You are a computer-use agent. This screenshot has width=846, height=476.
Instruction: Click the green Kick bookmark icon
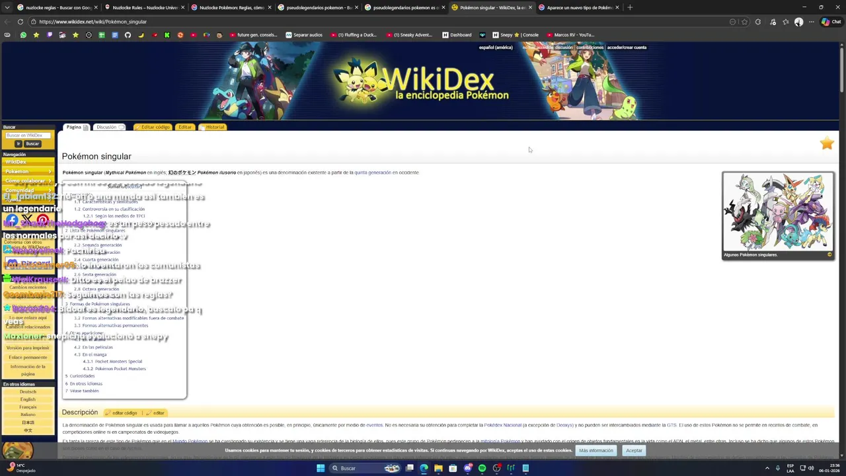pos(167,35)
